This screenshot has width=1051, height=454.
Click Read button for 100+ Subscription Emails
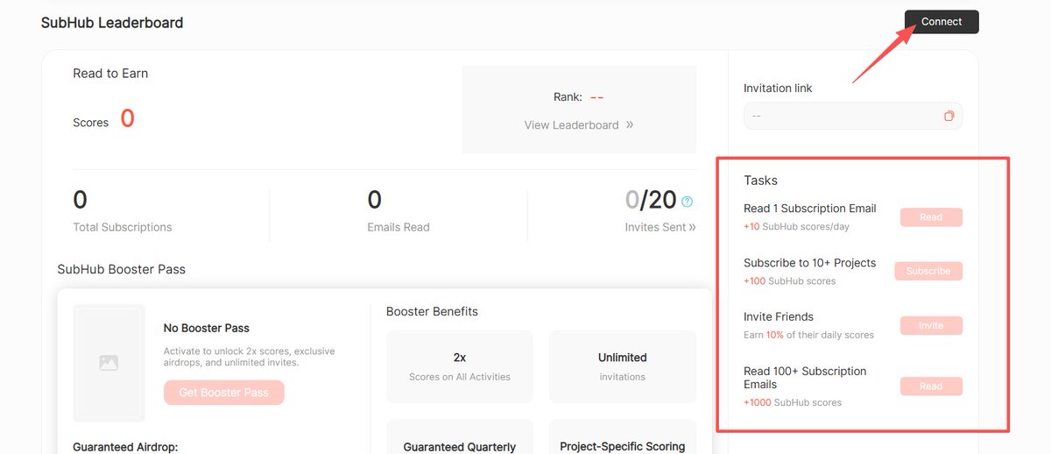coord(931,386)
